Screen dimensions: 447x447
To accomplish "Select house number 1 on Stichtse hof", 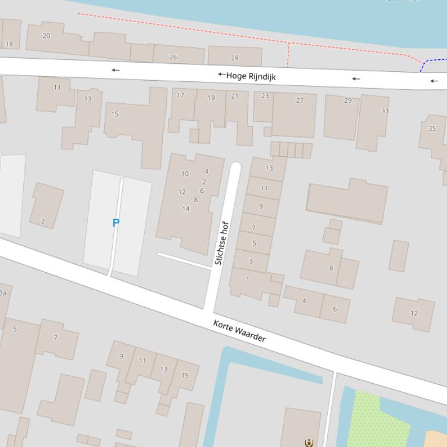I will (x=248, y=279).
